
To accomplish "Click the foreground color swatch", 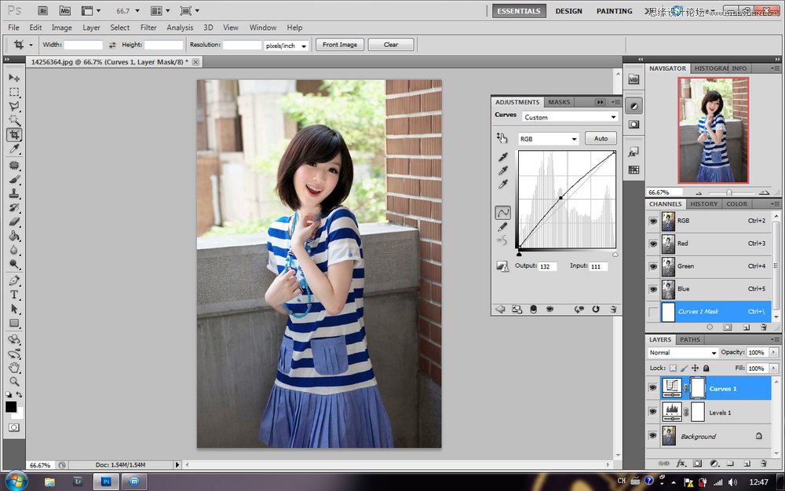I will click(11, 406).
